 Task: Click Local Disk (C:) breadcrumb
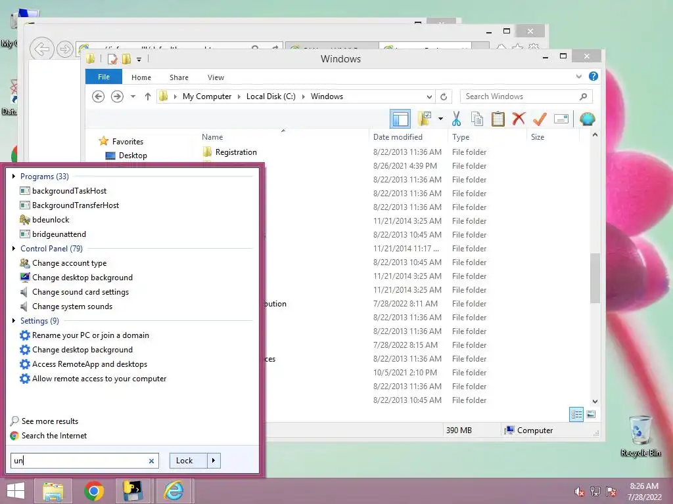[271, 96]
